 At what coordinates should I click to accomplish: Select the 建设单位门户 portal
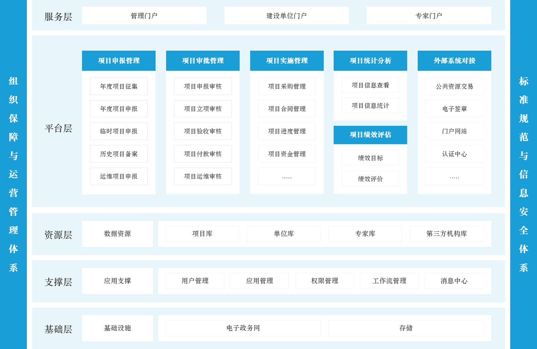click(286, 16)
